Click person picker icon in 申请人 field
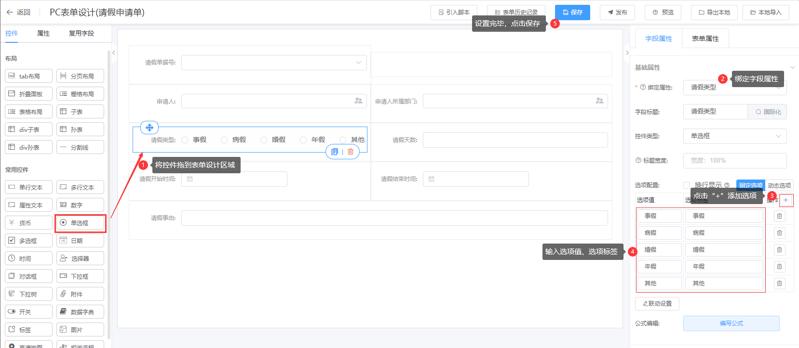This screenshot has height=348, width=799. (358, 101)
